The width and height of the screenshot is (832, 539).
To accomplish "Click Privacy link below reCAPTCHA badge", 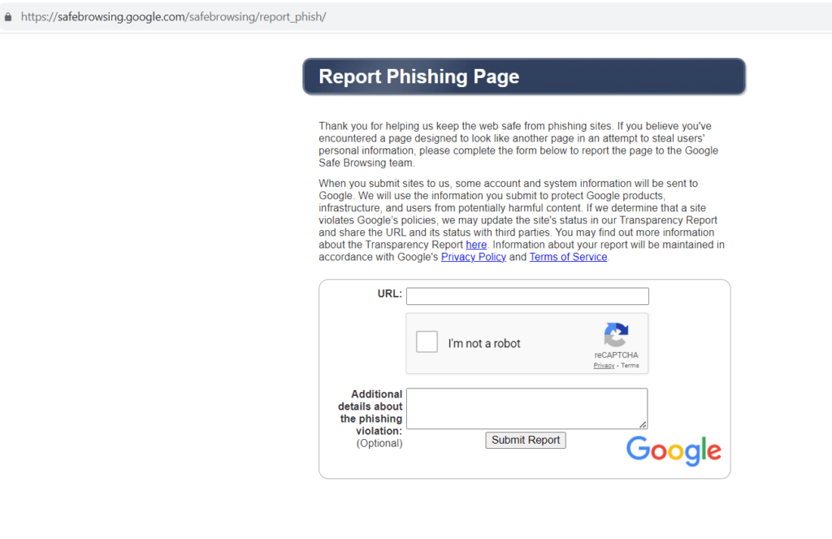I will (x=604, y=364).
